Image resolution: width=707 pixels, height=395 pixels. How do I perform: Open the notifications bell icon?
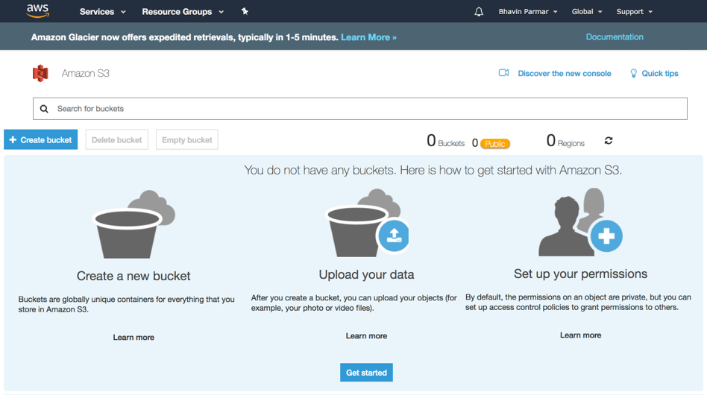(479, 12)
